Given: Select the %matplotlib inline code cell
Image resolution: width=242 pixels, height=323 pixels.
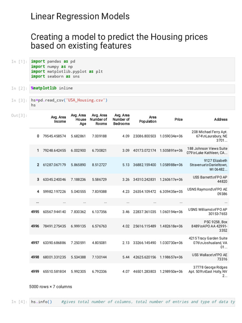Looking at the screenshot, I should click(132, 89).
